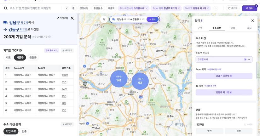Open the From 지역 강남구 외 2개 selector
The image size is (260, 136).
tap(224, 76)
